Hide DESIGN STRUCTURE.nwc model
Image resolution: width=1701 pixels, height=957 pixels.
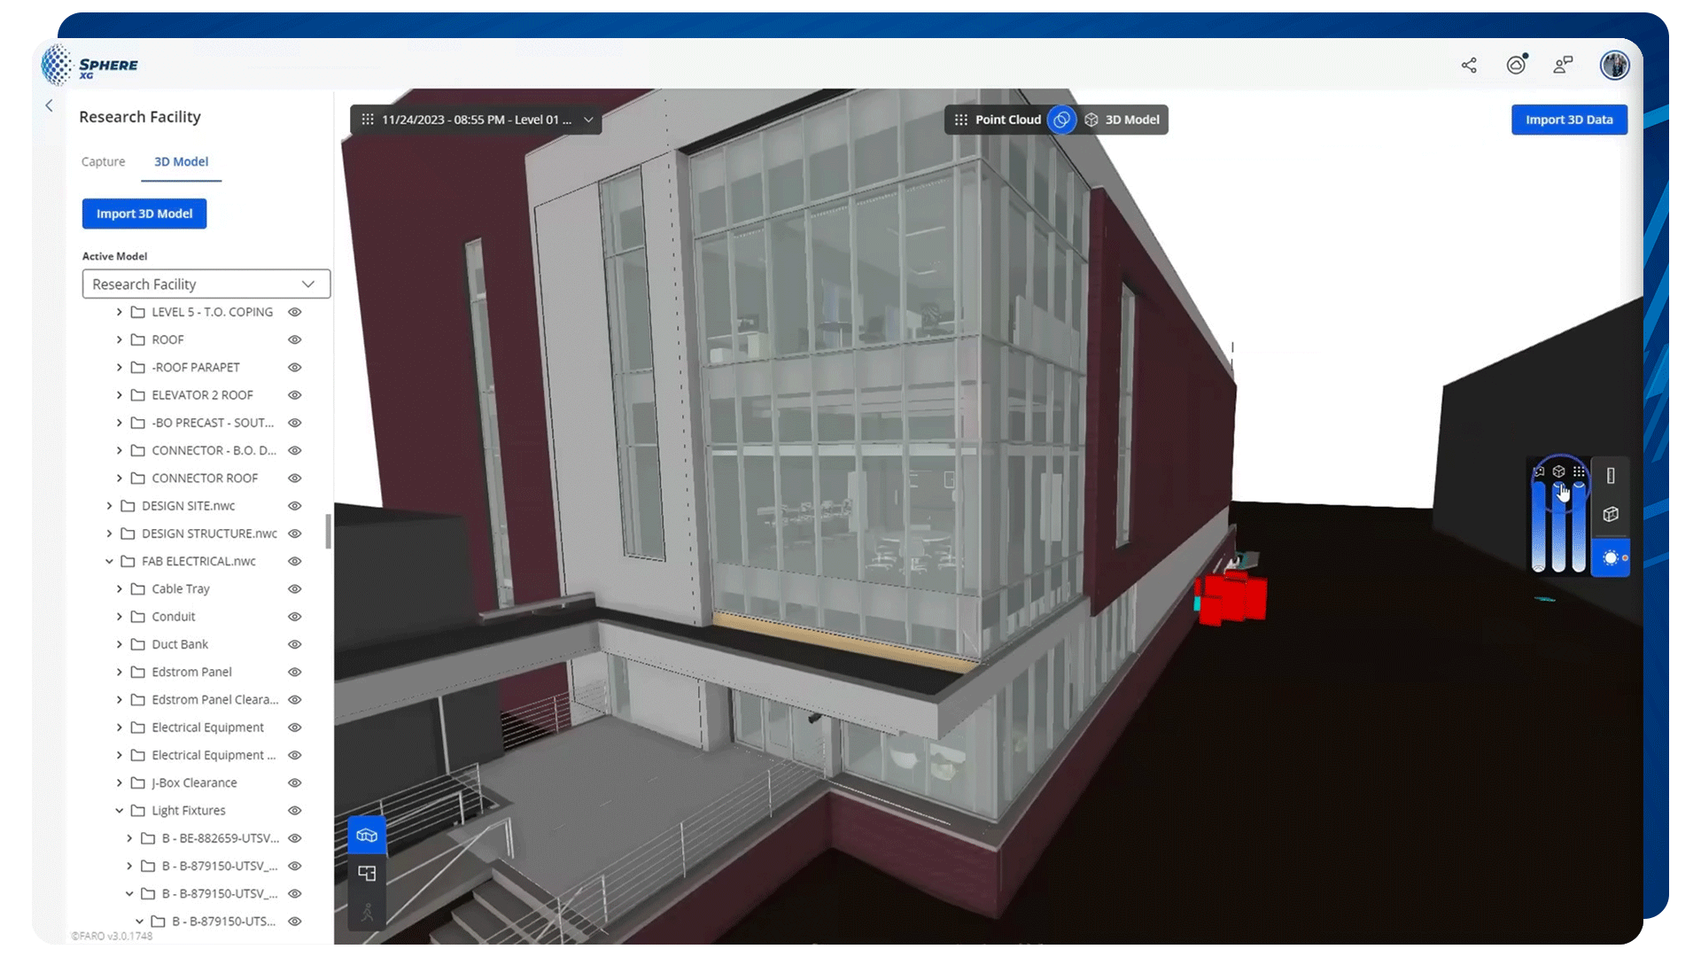click(295, 533)
